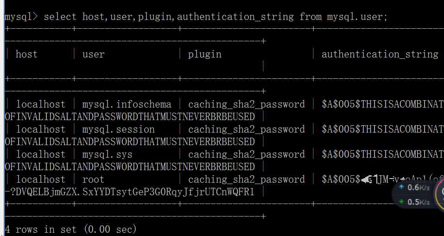Click the select query command text

pos(216,17)
